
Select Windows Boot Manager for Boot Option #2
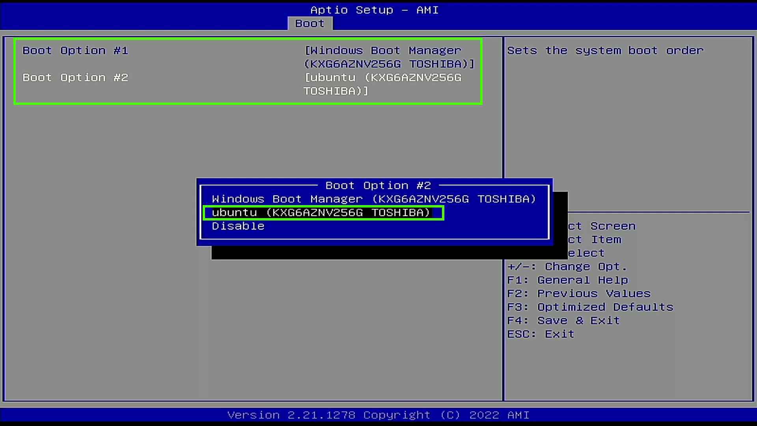373,199
